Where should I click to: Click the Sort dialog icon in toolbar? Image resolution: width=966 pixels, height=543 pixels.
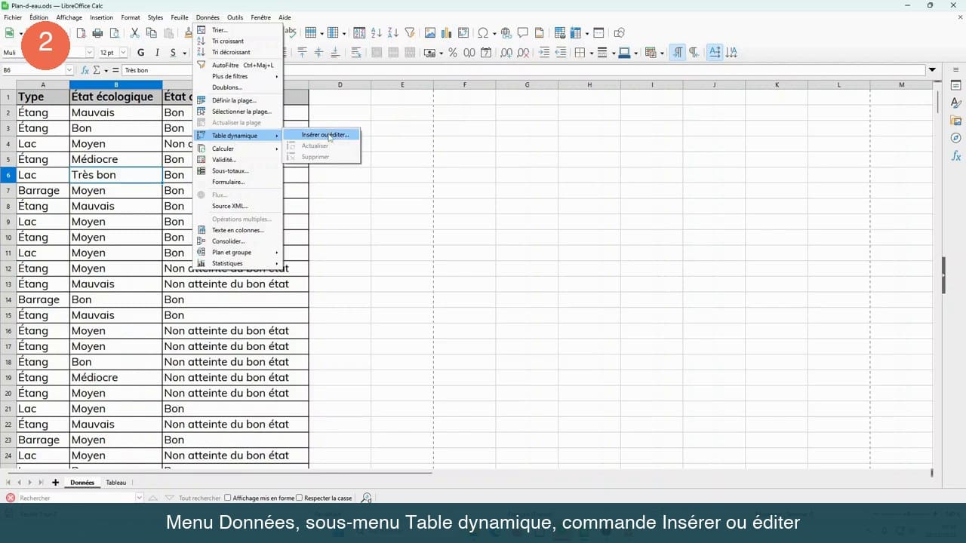pos(359,33)
